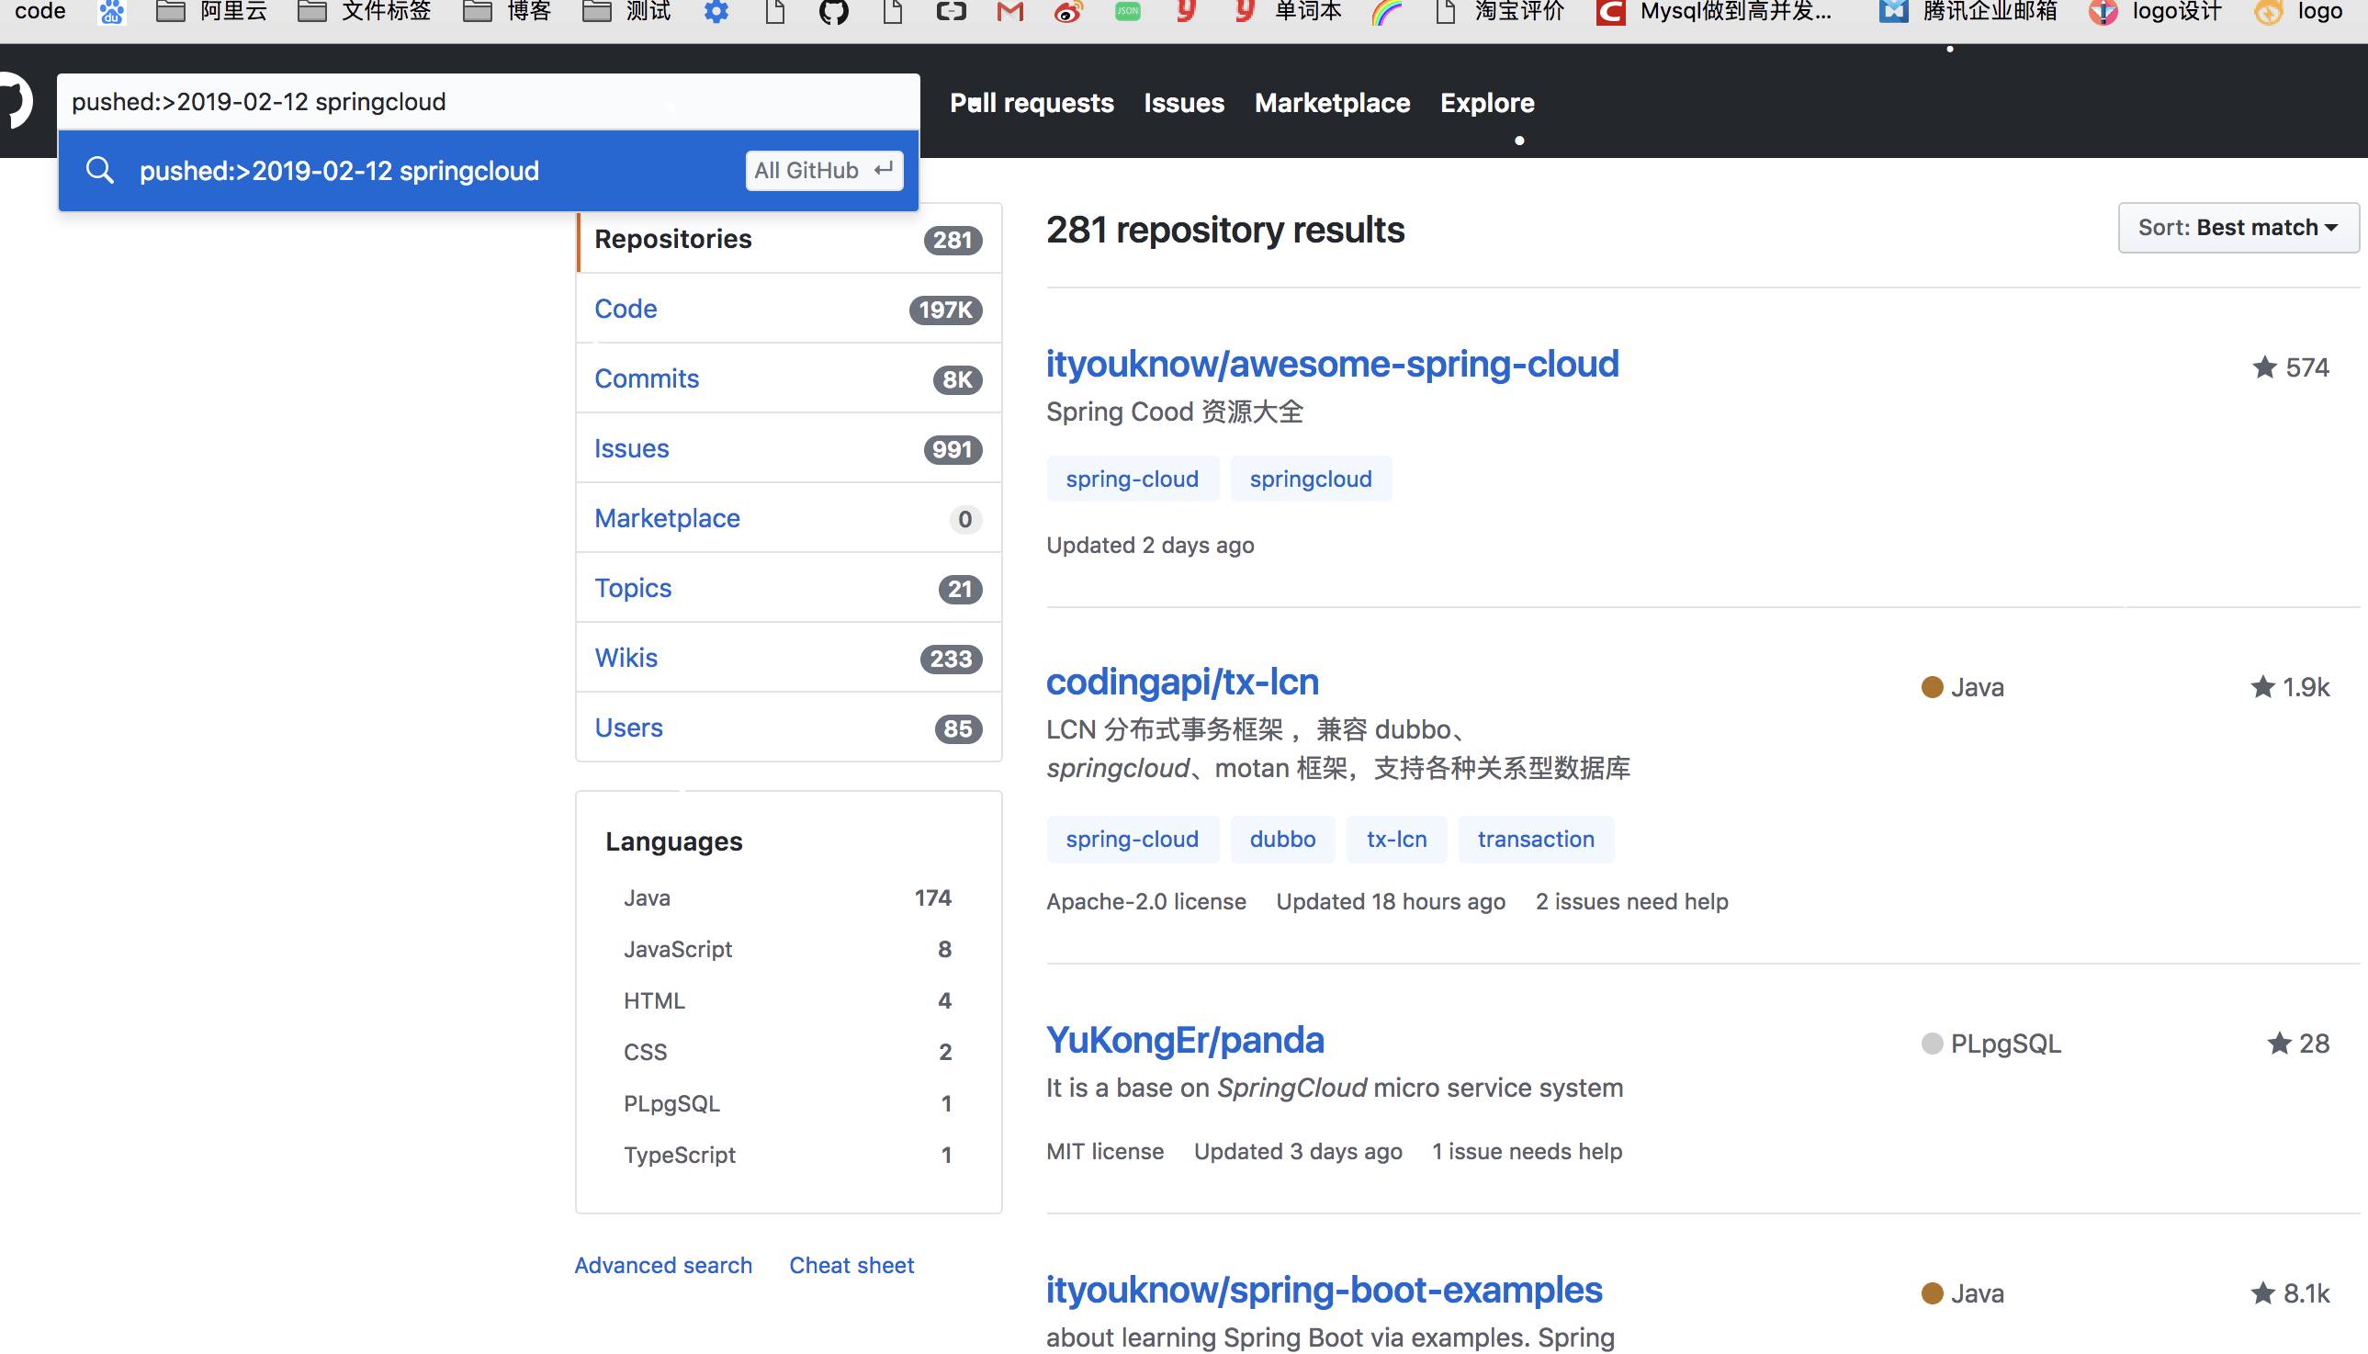
Task: Click the green JSON bookmark icon
Action: [x=1127, y=12]
